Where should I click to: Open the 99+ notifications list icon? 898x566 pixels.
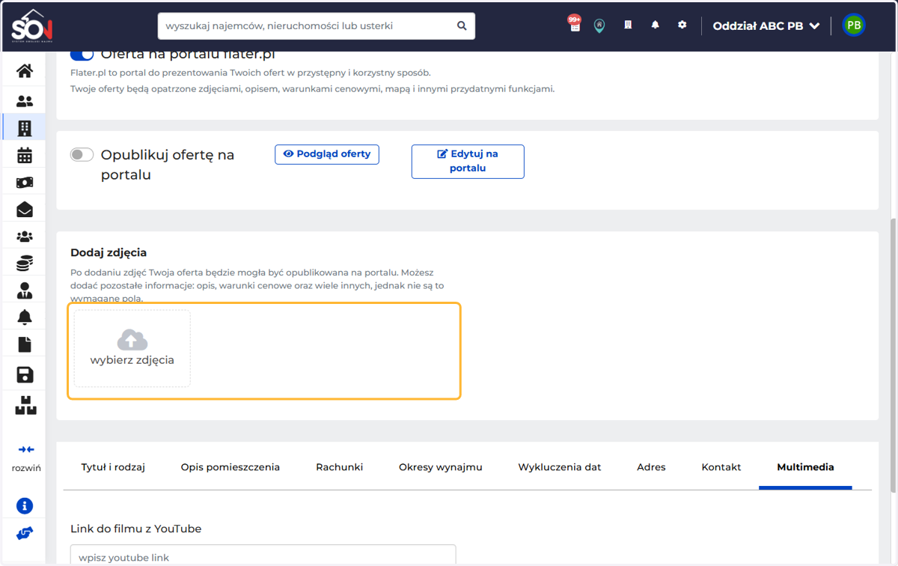(575, 24)
